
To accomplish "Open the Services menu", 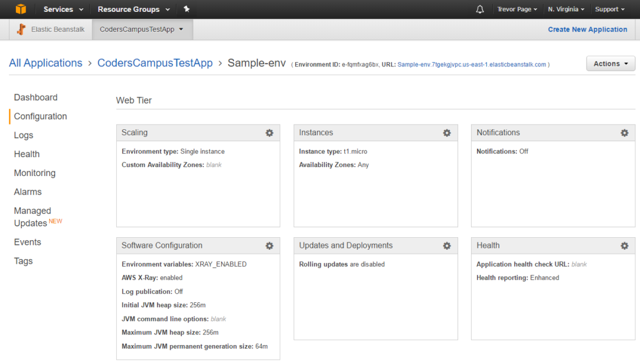I will point(62,9).
